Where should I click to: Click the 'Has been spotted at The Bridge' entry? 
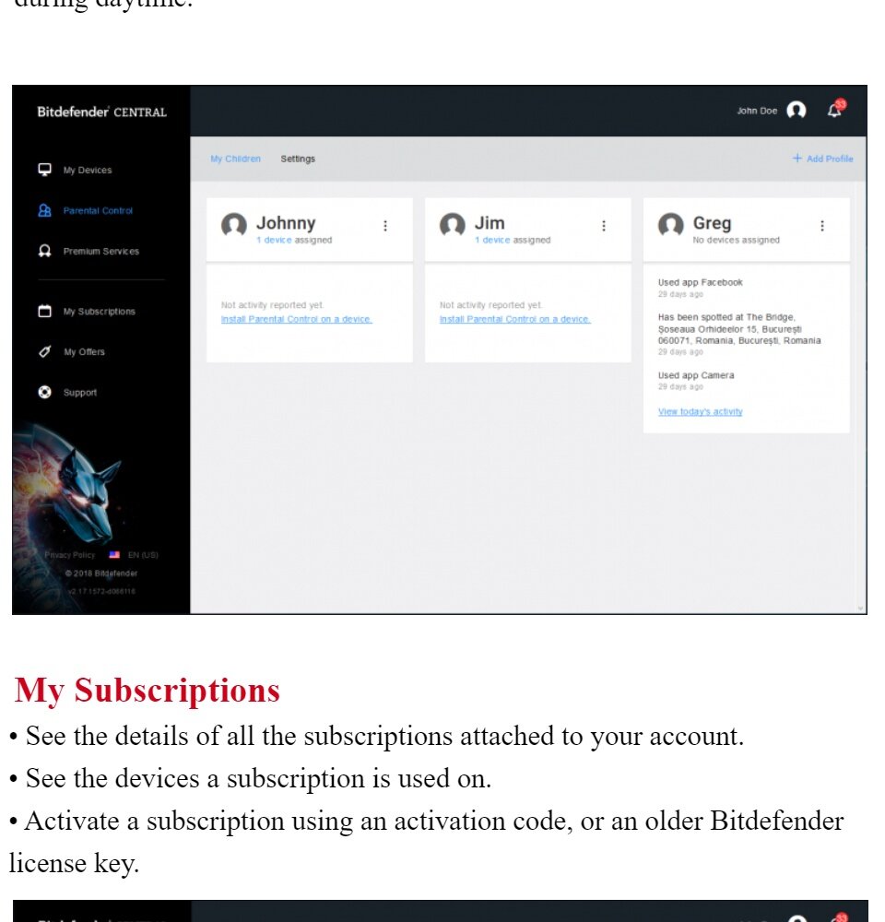click(x=739, y=329)
